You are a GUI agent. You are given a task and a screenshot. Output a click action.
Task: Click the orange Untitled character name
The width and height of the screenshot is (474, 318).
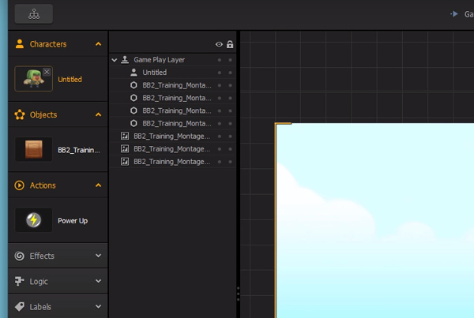coord(70,79)
